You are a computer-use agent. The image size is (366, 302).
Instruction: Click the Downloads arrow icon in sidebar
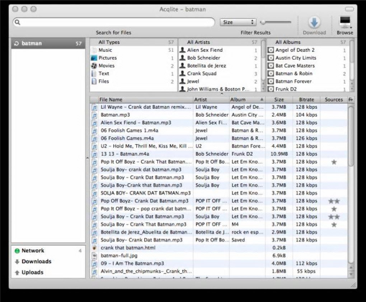click(17, 261)
